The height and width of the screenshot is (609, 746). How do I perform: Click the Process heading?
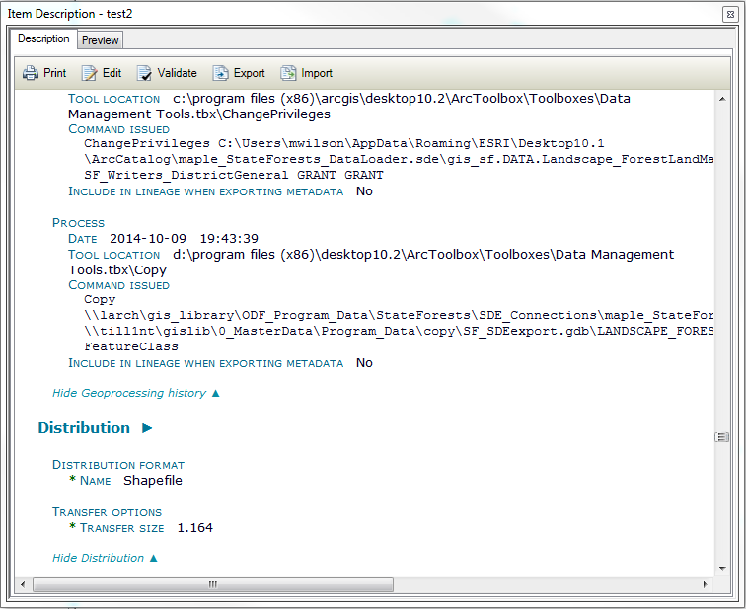pyautogui.click(x=78, y=223)
